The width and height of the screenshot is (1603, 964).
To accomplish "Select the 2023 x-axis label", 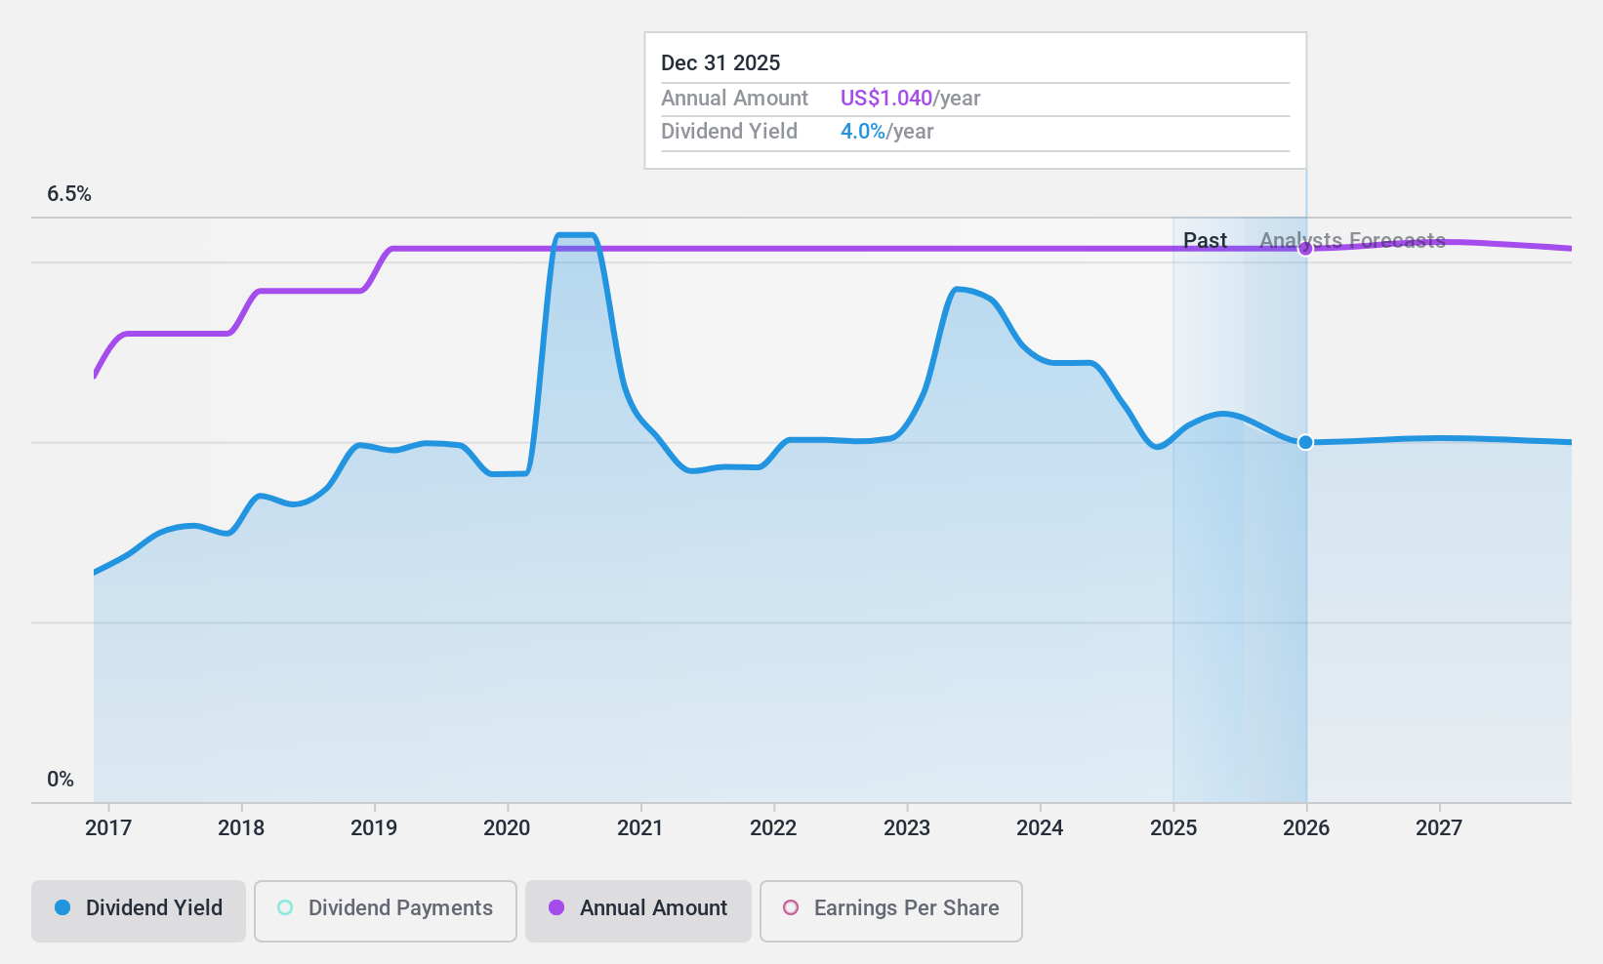I will point(907,828).
